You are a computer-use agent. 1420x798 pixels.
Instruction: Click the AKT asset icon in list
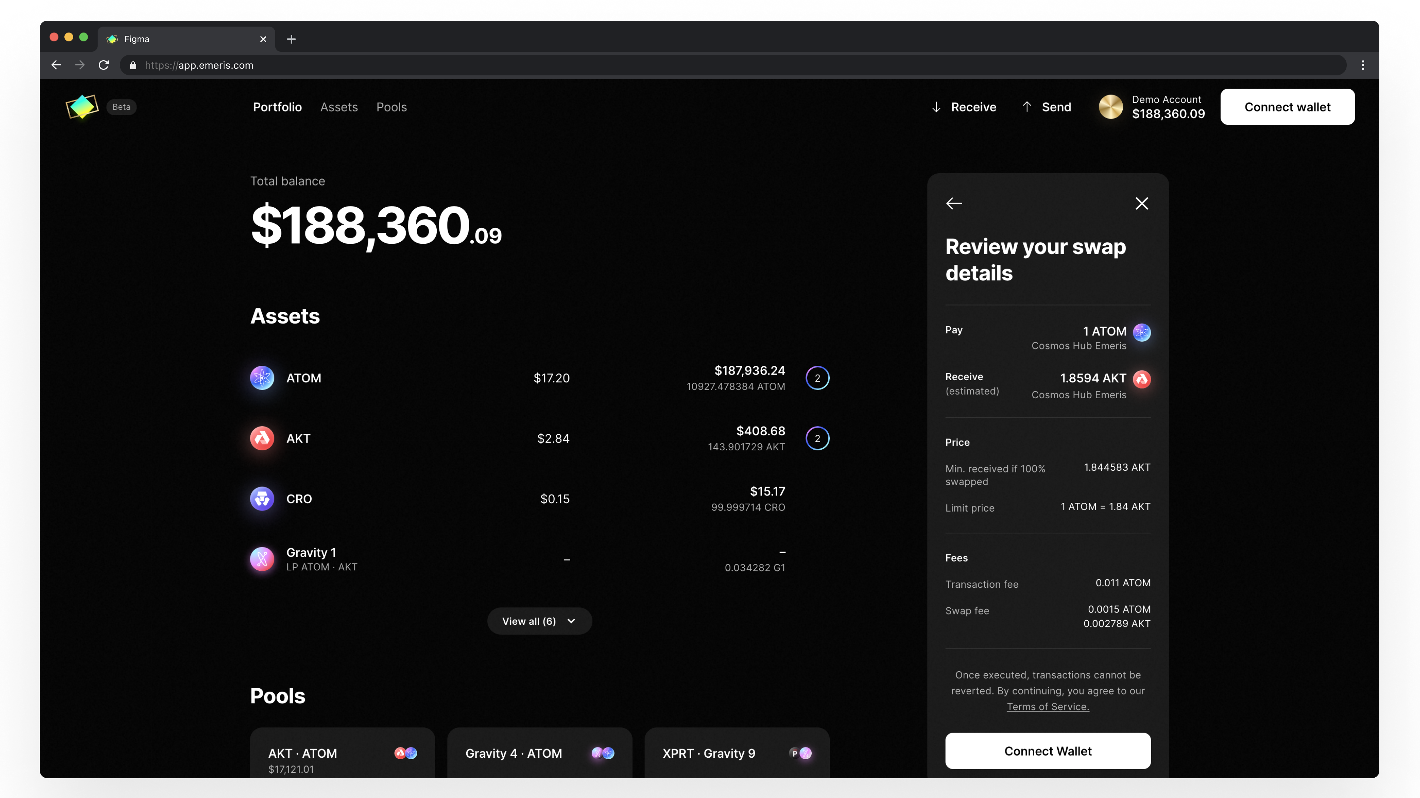pos(262,439)
